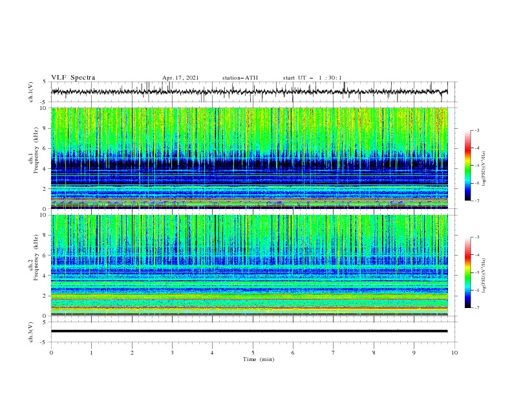Screen dimensions: 512x396
Task: Click the lower color bar's log(PSD) label
Action: pos(484,276)
